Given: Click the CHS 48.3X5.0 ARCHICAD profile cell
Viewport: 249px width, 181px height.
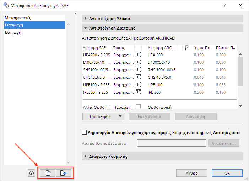Looking at the screenshot, I should pyautogui.click(x=159, y=77).
